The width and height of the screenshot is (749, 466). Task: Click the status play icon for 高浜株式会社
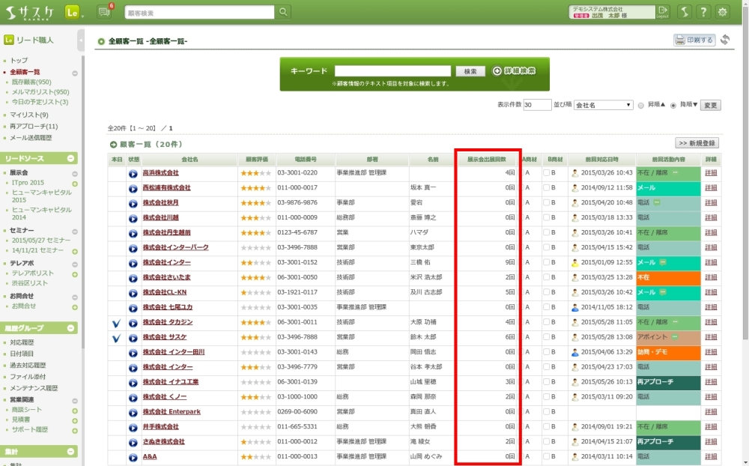(x=133, y=173)
